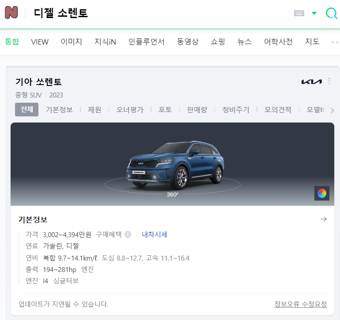This screenshot has width=340, height=320.
Task: Click the 정보오류 수정요청 link
Action: pyautogui.click(x=300, y=304)
